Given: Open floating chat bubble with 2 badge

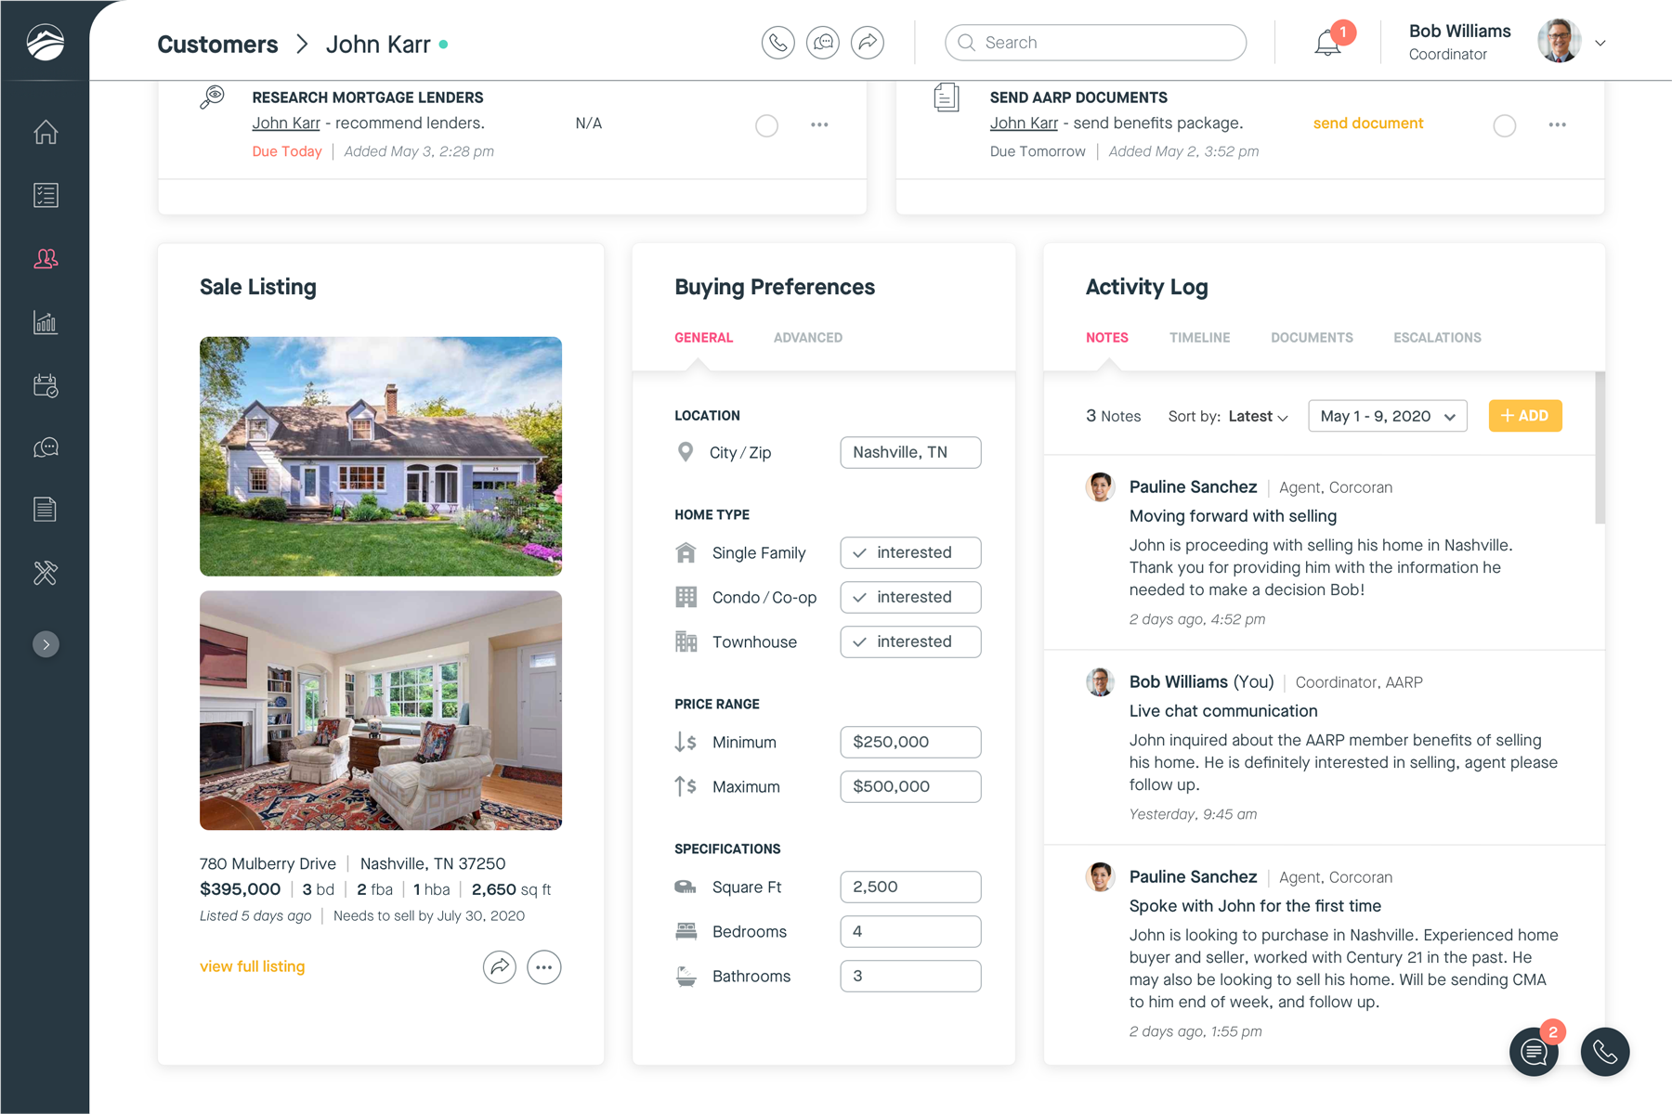Looking at the screenshot, I should [x=1534, y=1052].
